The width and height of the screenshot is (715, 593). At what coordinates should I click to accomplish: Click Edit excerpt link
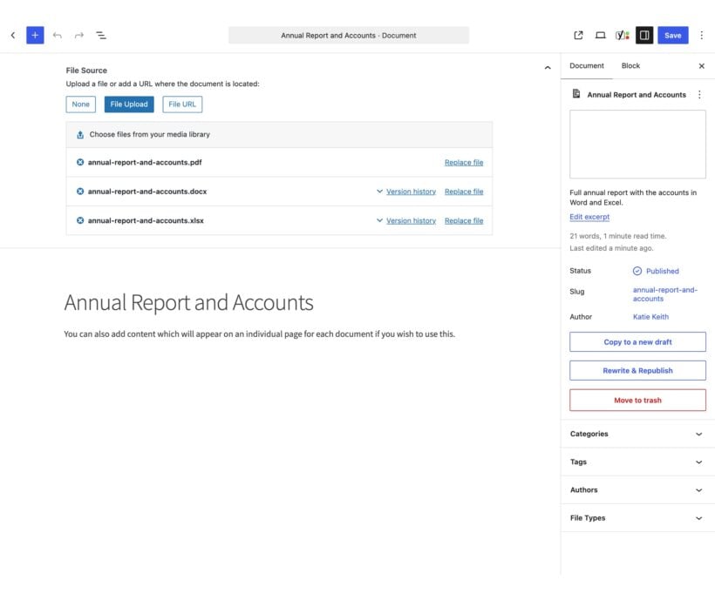589,217
